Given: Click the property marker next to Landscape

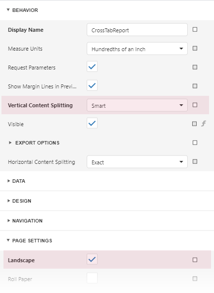Looking at the screenshot, I should (195, 260).
